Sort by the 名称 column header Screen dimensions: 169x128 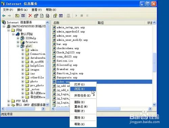pos(74,23)
